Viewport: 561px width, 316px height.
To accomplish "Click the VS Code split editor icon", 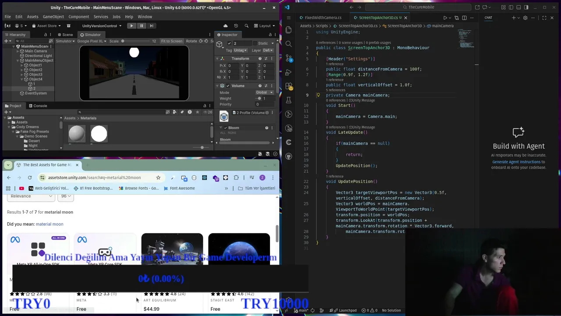I will (x=464, y=18).
